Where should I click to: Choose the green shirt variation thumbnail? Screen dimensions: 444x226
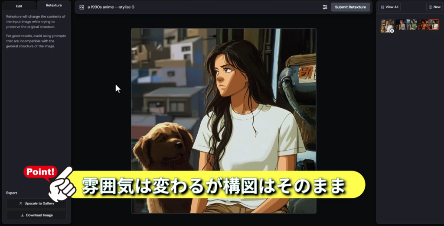coord(412,25)
